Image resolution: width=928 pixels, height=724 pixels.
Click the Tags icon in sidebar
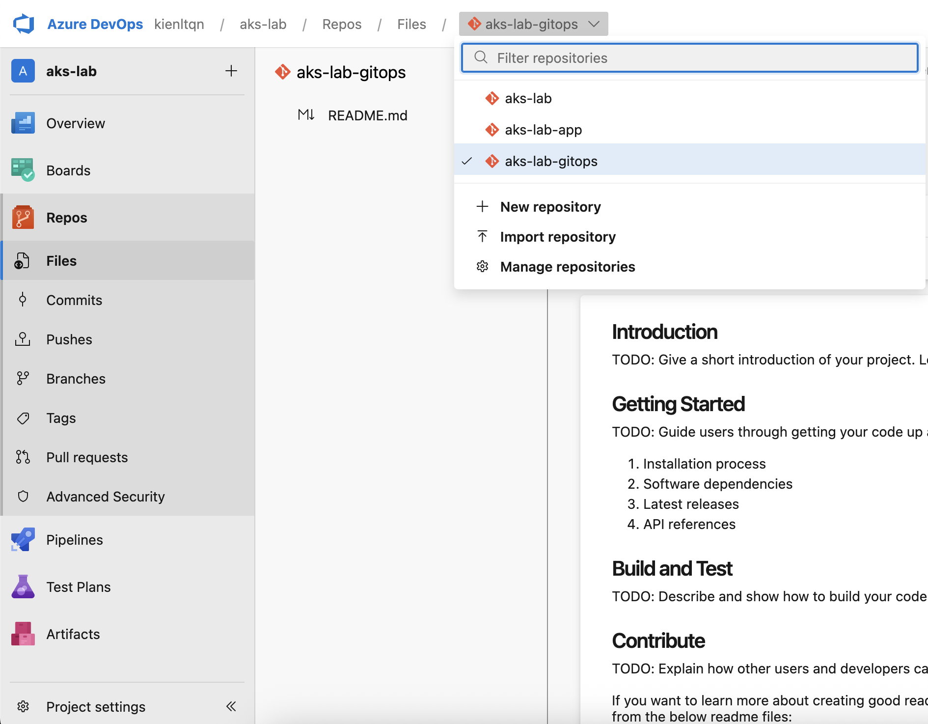[x=23, y=418]
